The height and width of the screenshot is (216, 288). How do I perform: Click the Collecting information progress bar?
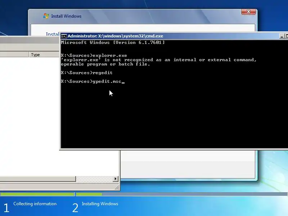pyautogui.click(x=37, y=194)
